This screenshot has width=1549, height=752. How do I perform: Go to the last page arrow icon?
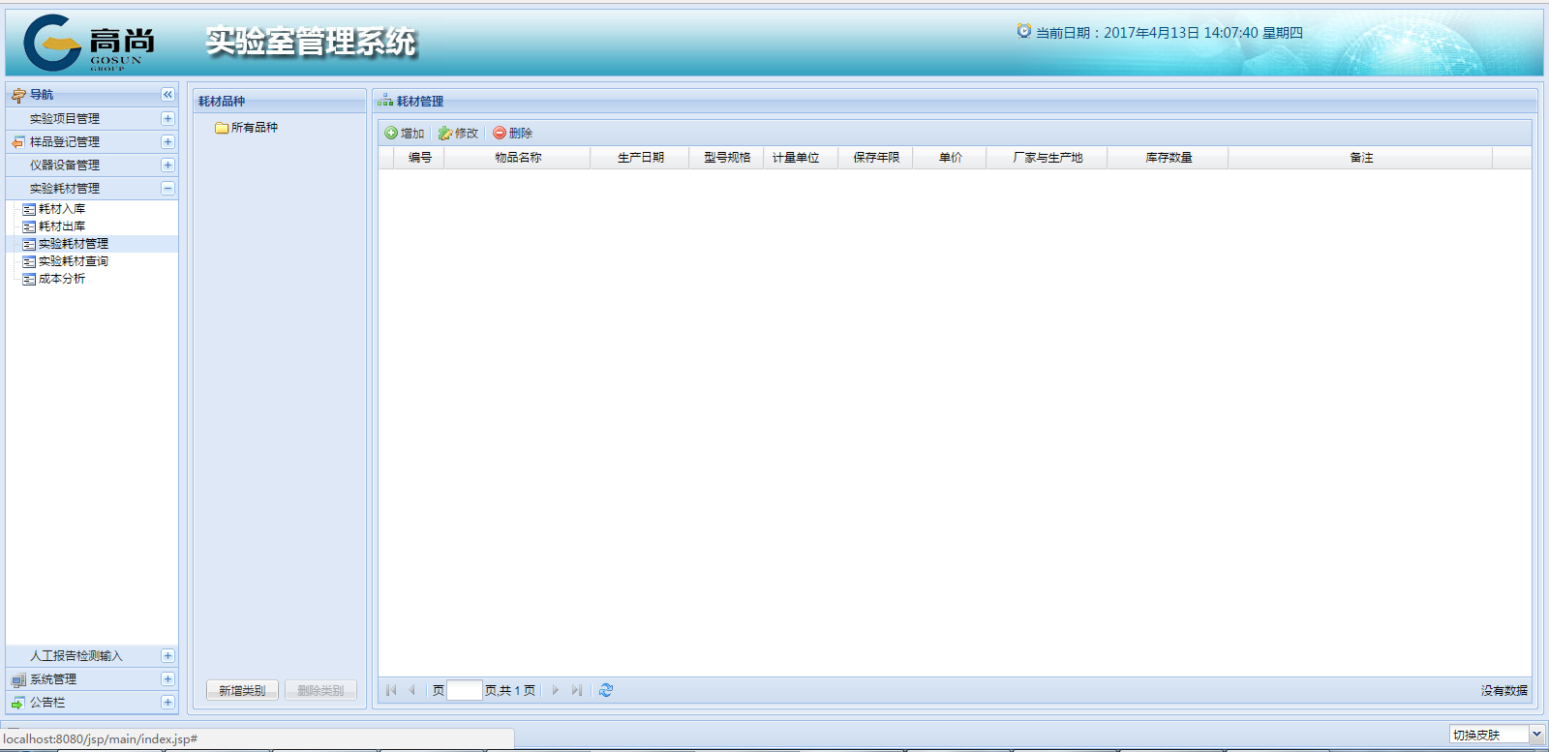(x=577, y=690)
